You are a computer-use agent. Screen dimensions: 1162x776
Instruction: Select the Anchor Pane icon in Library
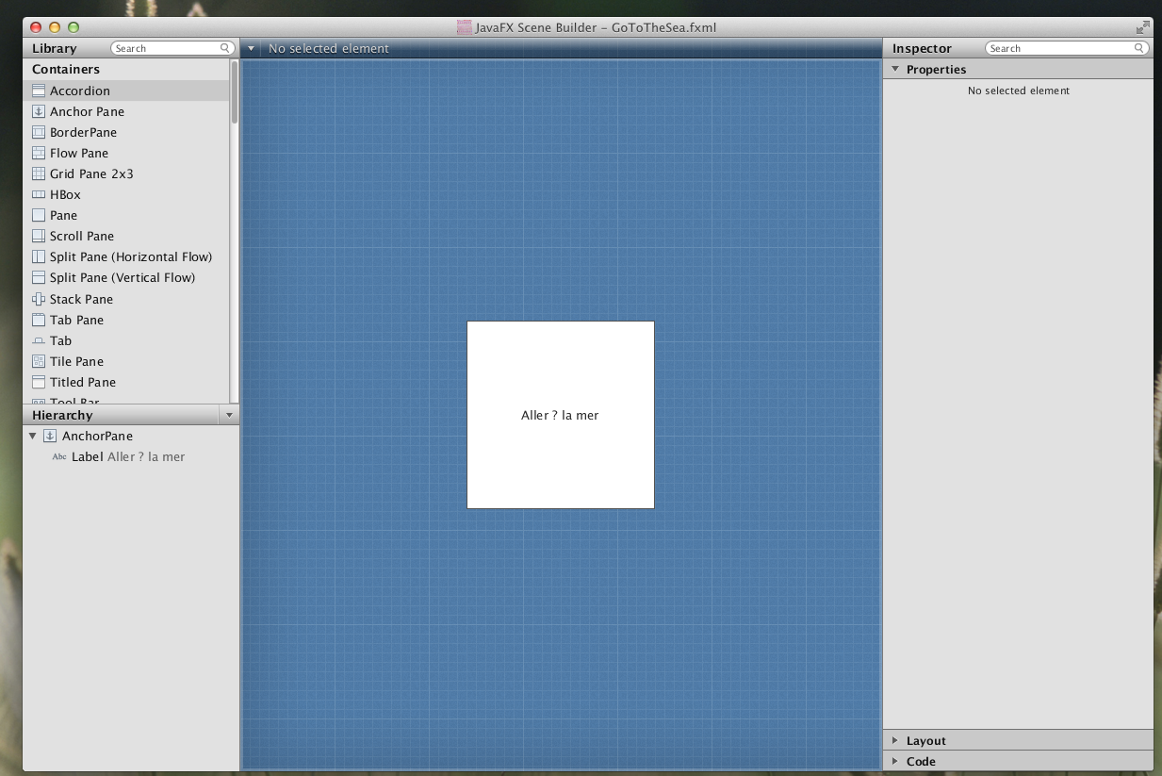pyautogui.click(x=39, y=111)
